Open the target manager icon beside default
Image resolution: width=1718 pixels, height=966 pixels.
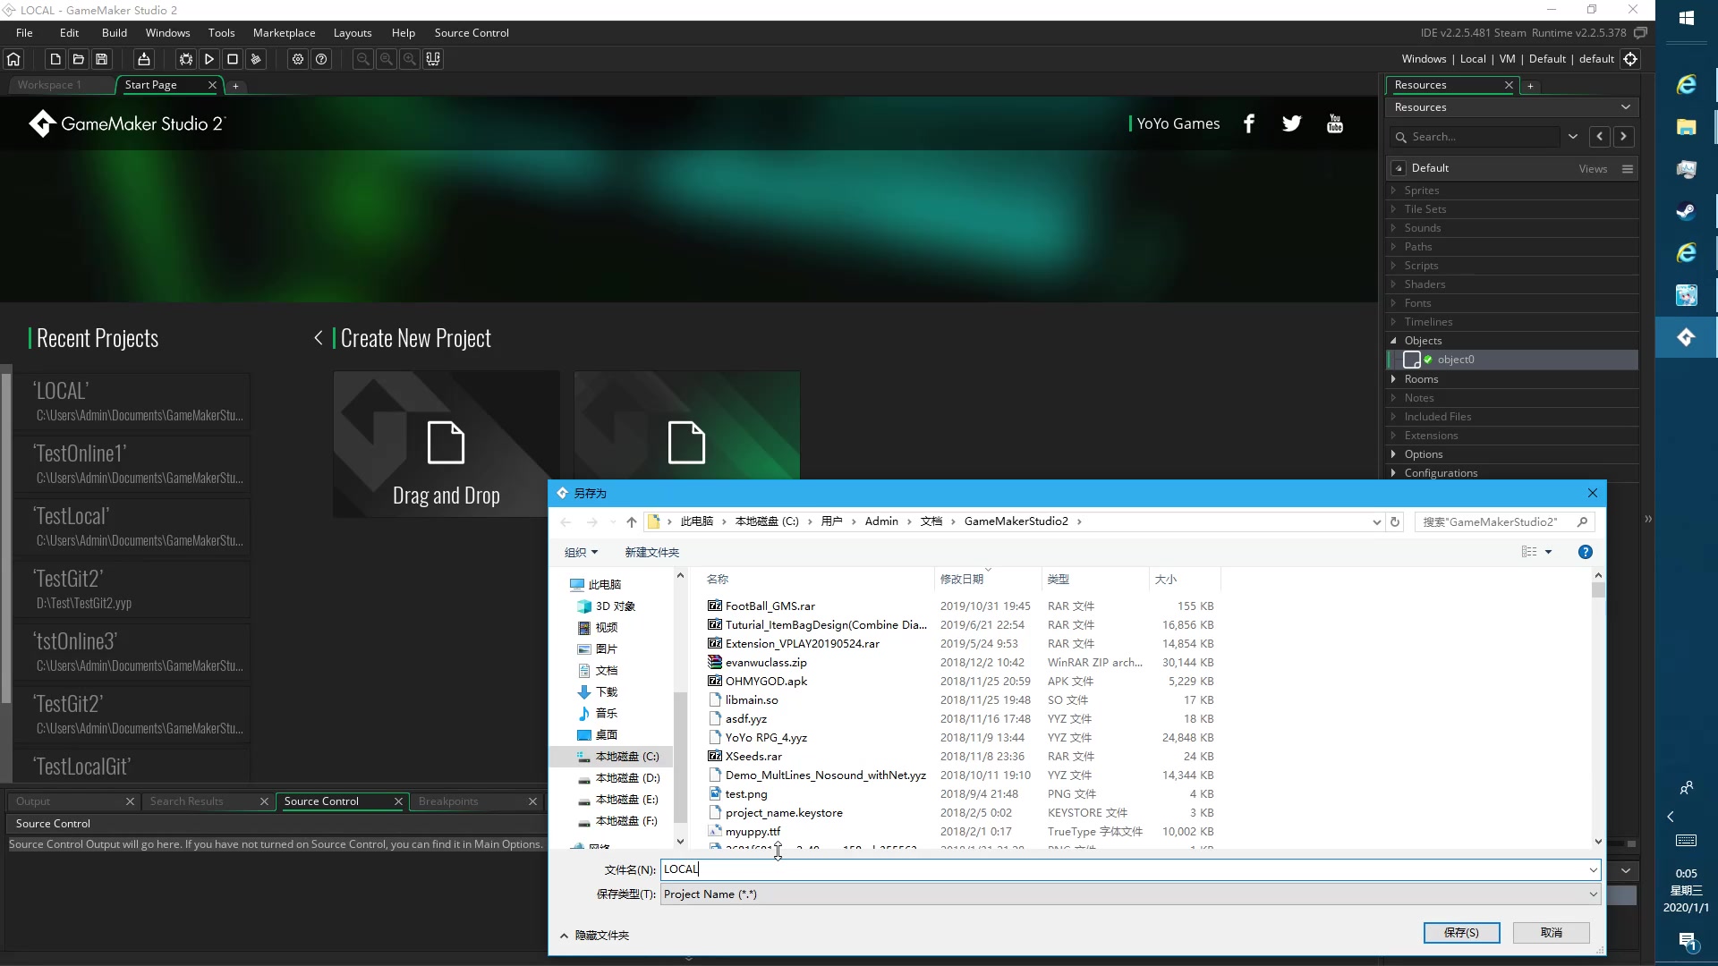(1630, 59)
